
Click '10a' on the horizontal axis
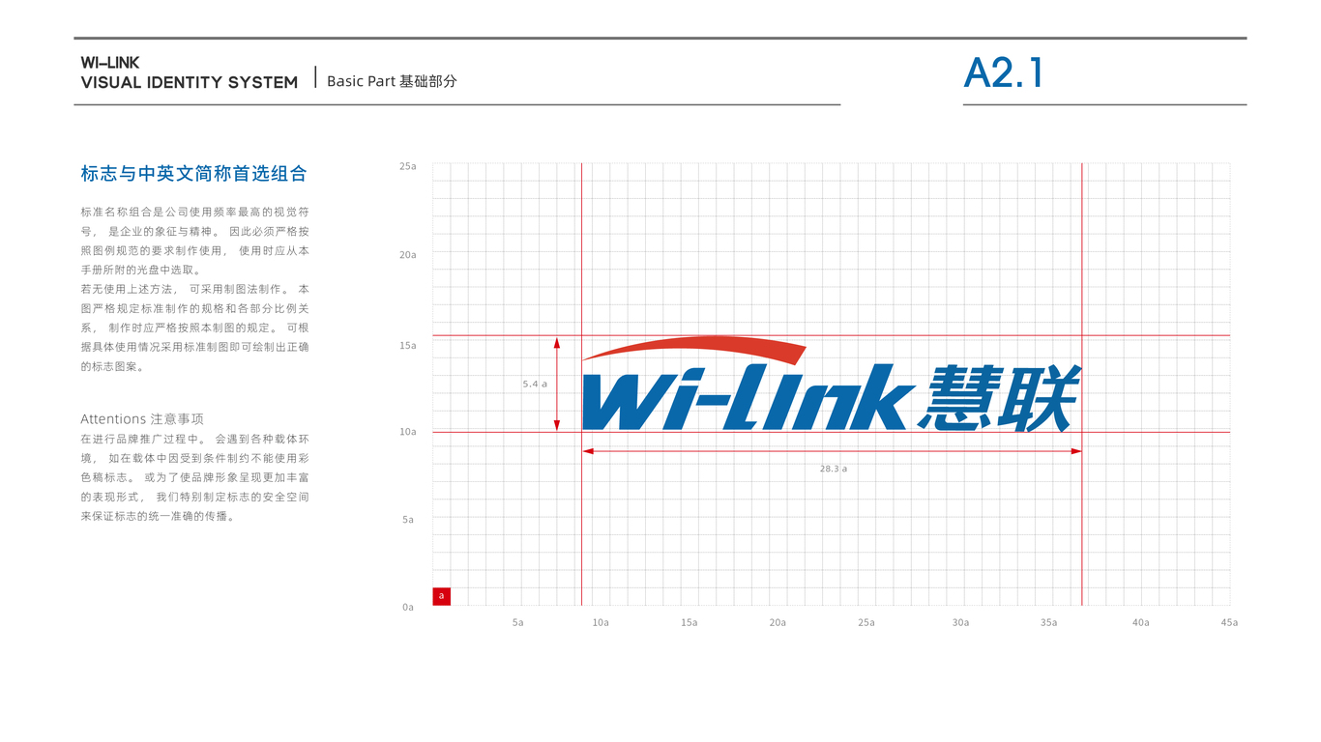point(601,623)
